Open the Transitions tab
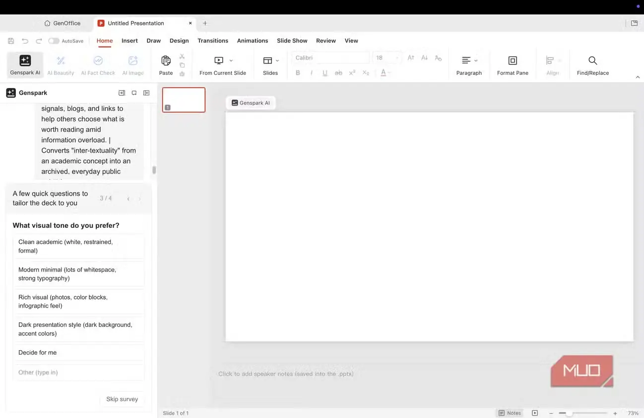The height and width of the screenshot is (418, 644). tap(213, 41)
